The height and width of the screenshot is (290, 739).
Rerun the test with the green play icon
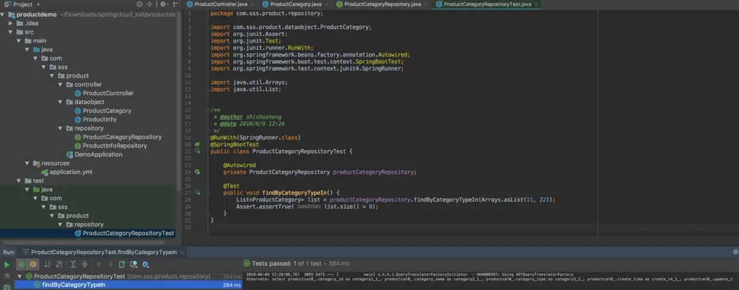pos(7,264)
